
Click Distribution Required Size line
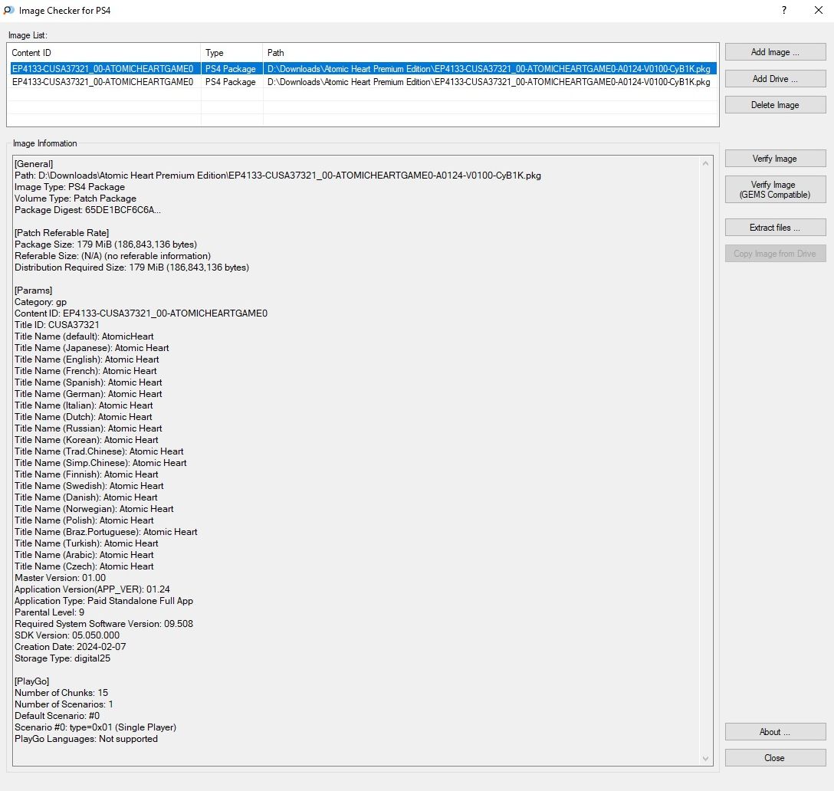click(x=132, y=267)
